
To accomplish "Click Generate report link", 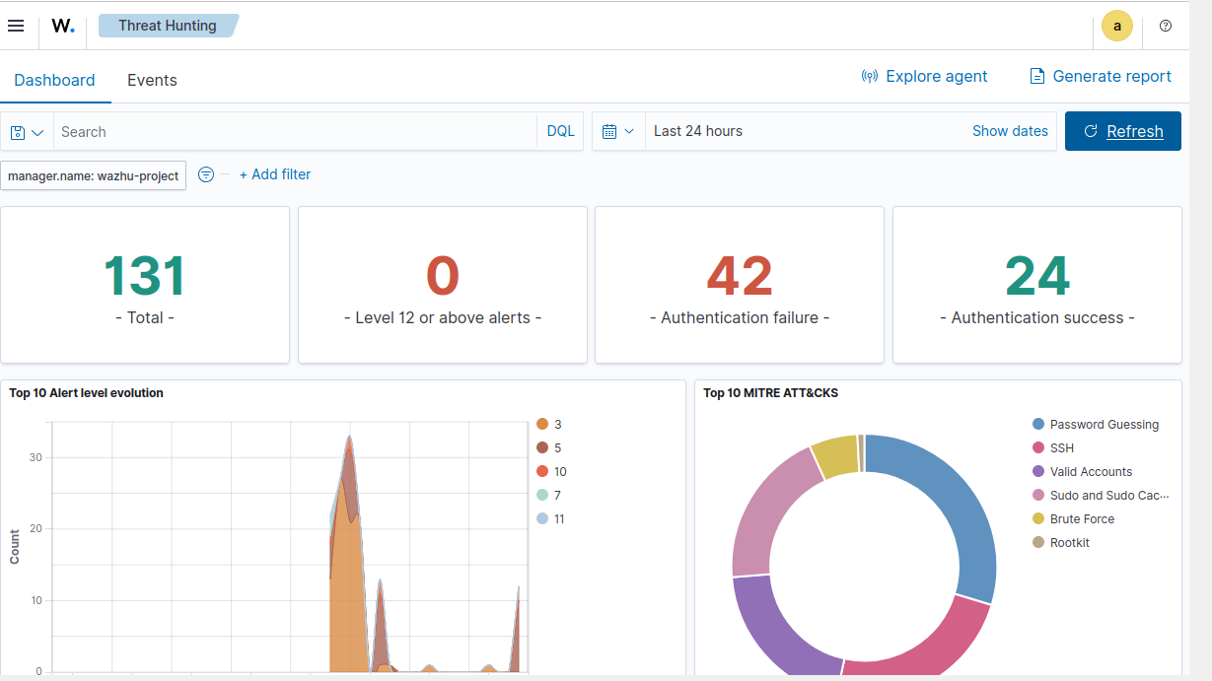I will click(1112, 76).
